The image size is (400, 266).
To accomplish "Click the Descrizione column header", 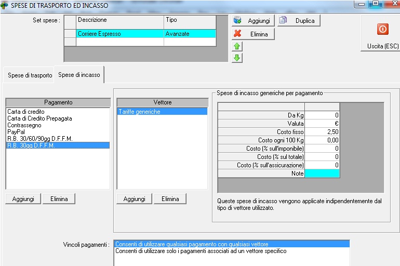I will coord(120,22).
